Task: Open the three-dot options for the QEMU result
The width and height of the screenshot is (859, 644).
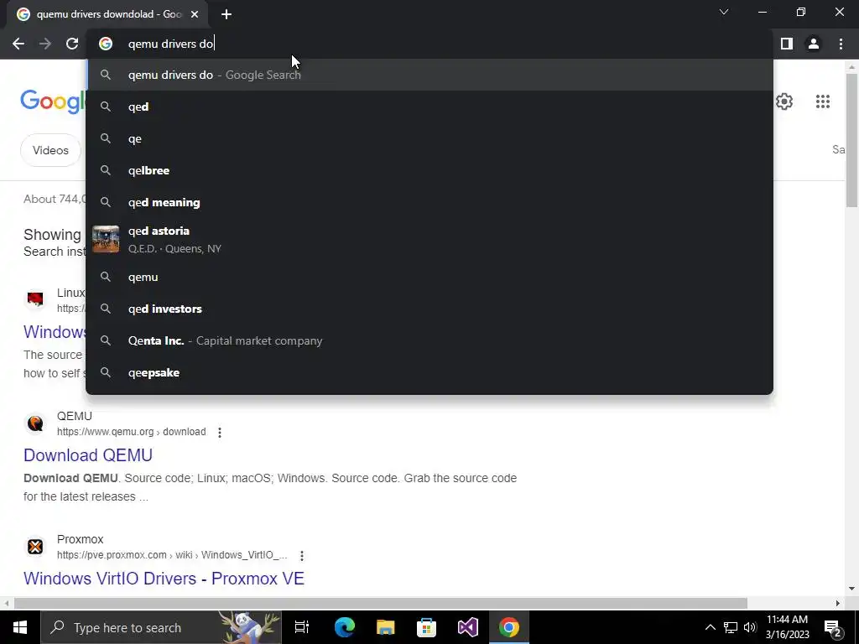Action: [220, 433]
